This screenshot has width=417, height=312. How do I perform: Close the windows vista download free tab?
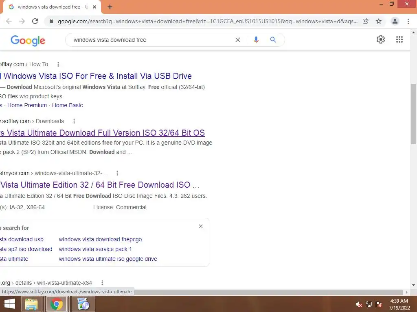pyautogui.click(x=94, y=7)
